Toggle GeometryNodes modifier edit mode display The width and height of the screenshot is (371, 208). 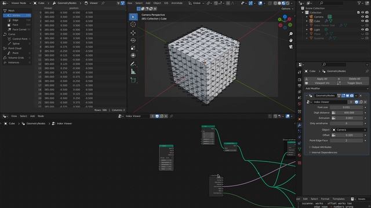(x=343, y=95)
